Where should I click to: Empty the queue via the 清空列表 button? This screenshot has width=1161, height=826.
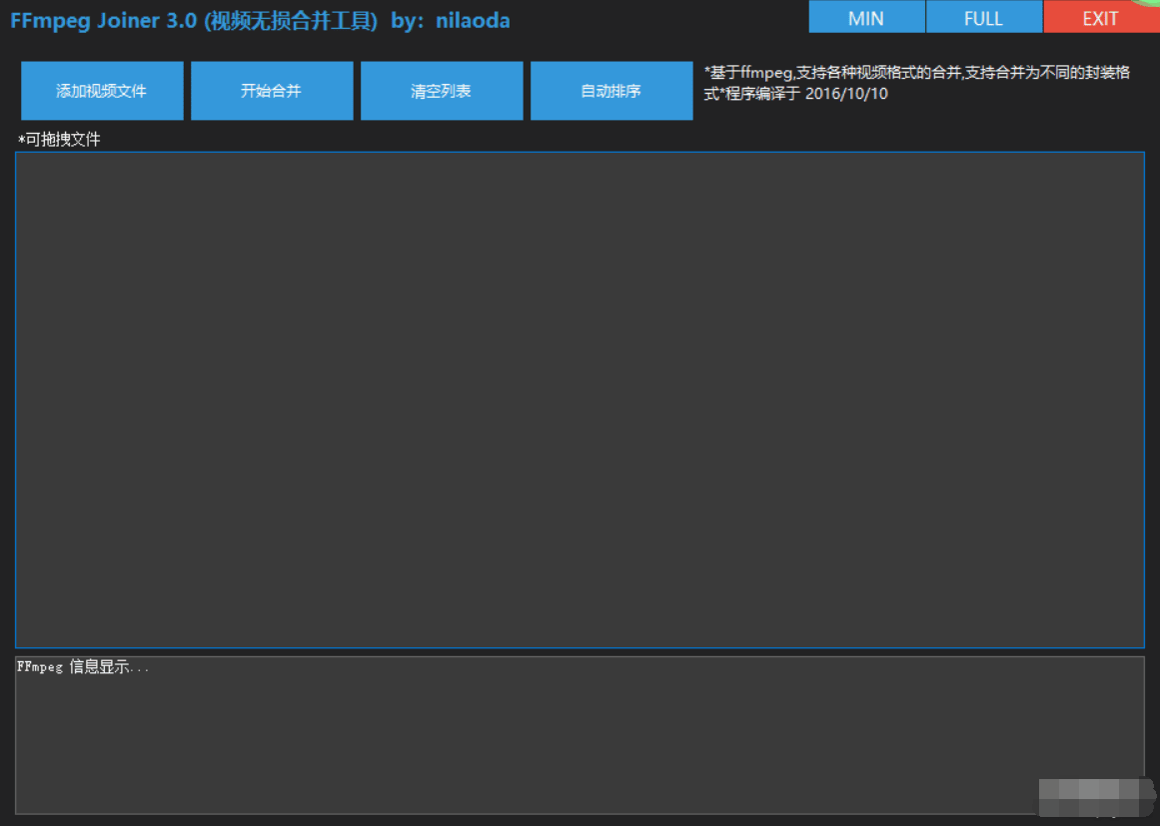pos(441,90)
